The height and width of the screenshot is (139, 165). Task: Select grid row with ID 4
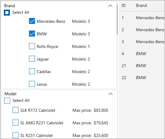click(142, 54)
